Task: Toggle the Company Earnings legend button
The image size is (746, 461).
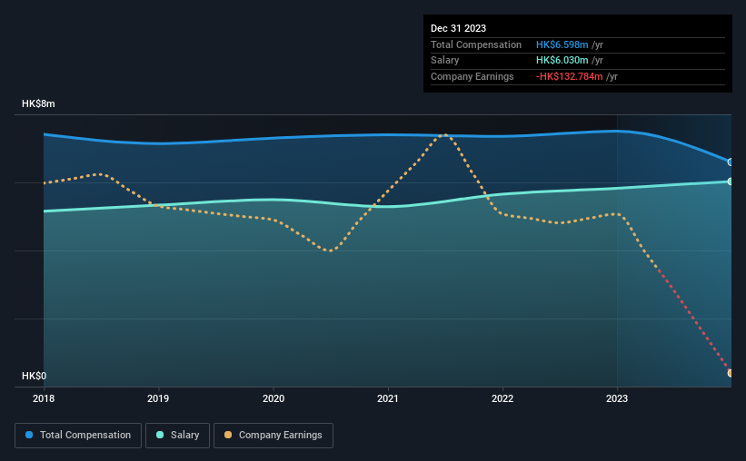Action: tap(274, 436)
